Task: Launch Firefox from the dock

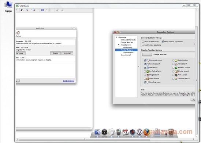Action: pyautogui.click(x=146, y=132)
